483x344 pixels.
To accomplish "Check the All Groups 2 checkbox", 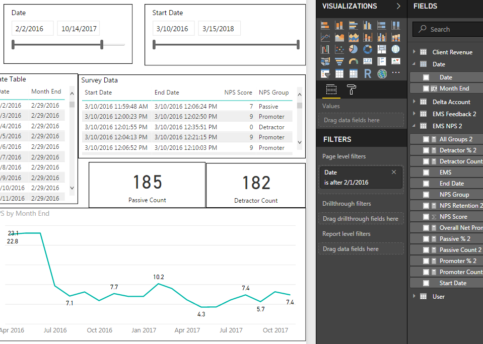I will click(426, 139).
